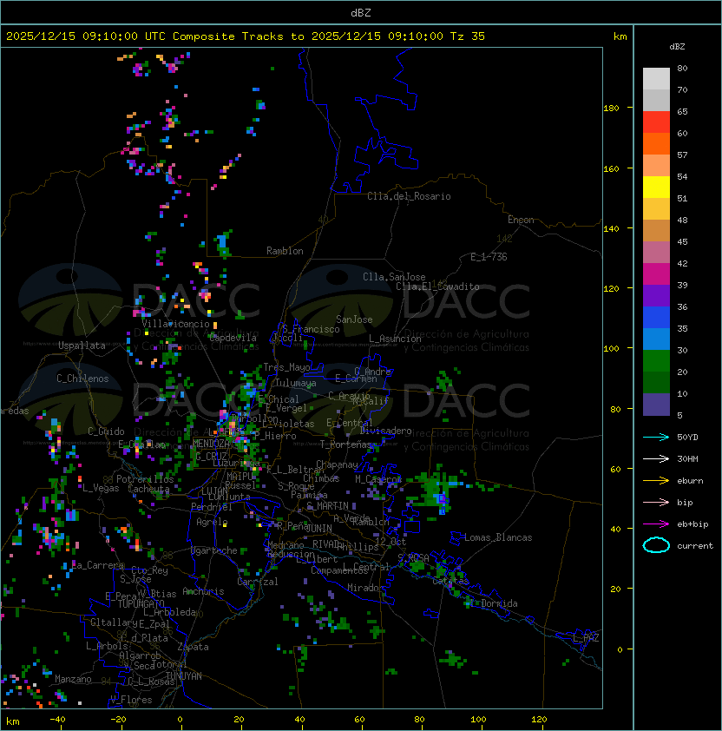This screenshot has height=731, width=722.
Task: Click the cyan ellipse 'current' symbol
Action: pos(656,545)
